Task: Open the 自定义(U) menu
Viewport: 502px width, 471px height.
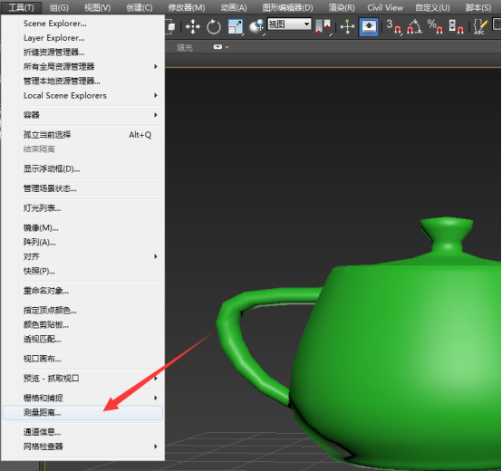Action: [x=432, y=7]
